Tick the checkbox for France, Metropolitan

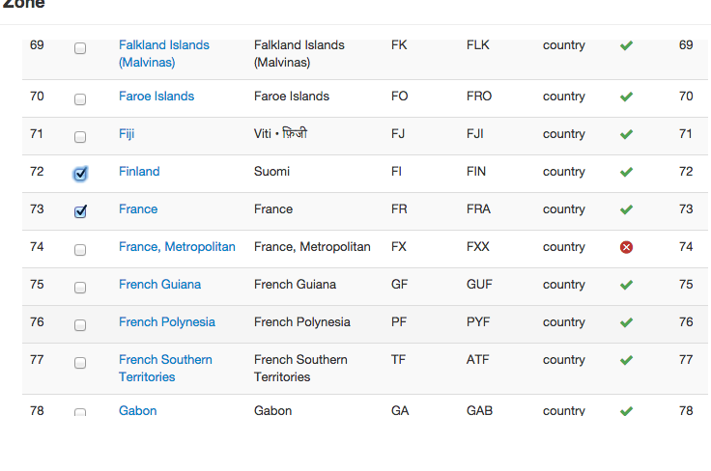click(x=80, y=249)
